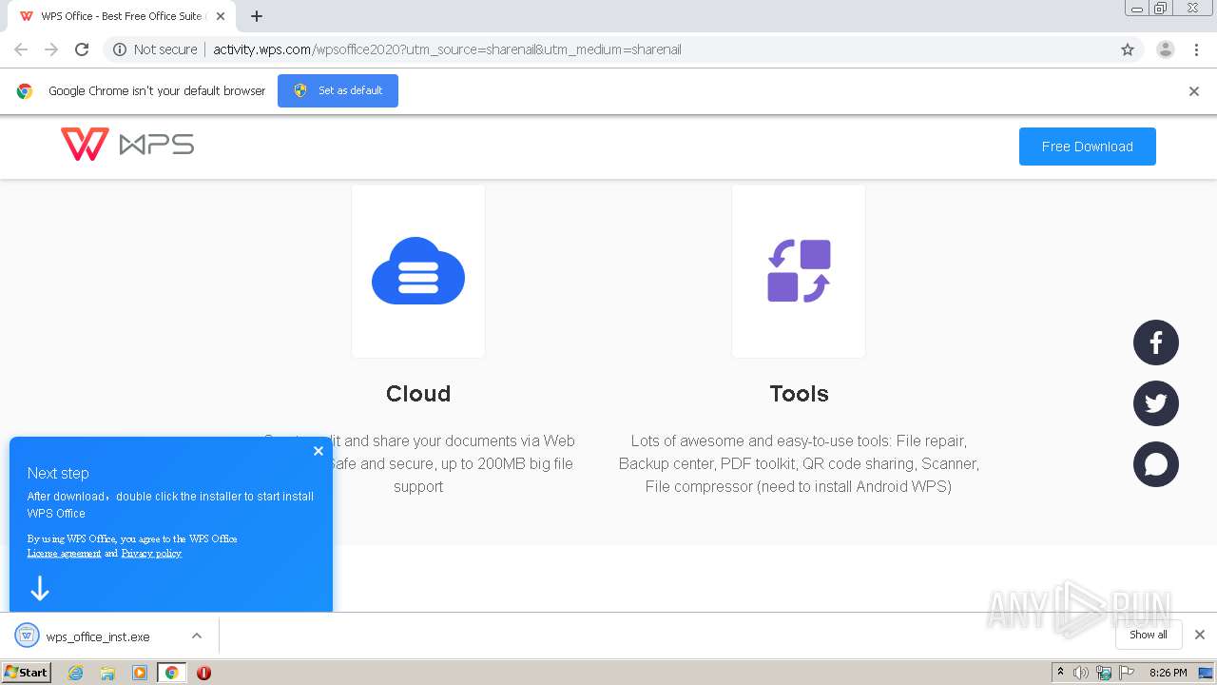Click the Next step heading
Image resolution: width=1217 pixels, height=685 pixels.
click(58, 473)
